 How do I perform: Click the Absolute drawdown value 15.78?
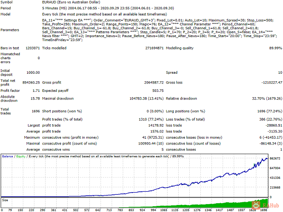tap(35, 98)
